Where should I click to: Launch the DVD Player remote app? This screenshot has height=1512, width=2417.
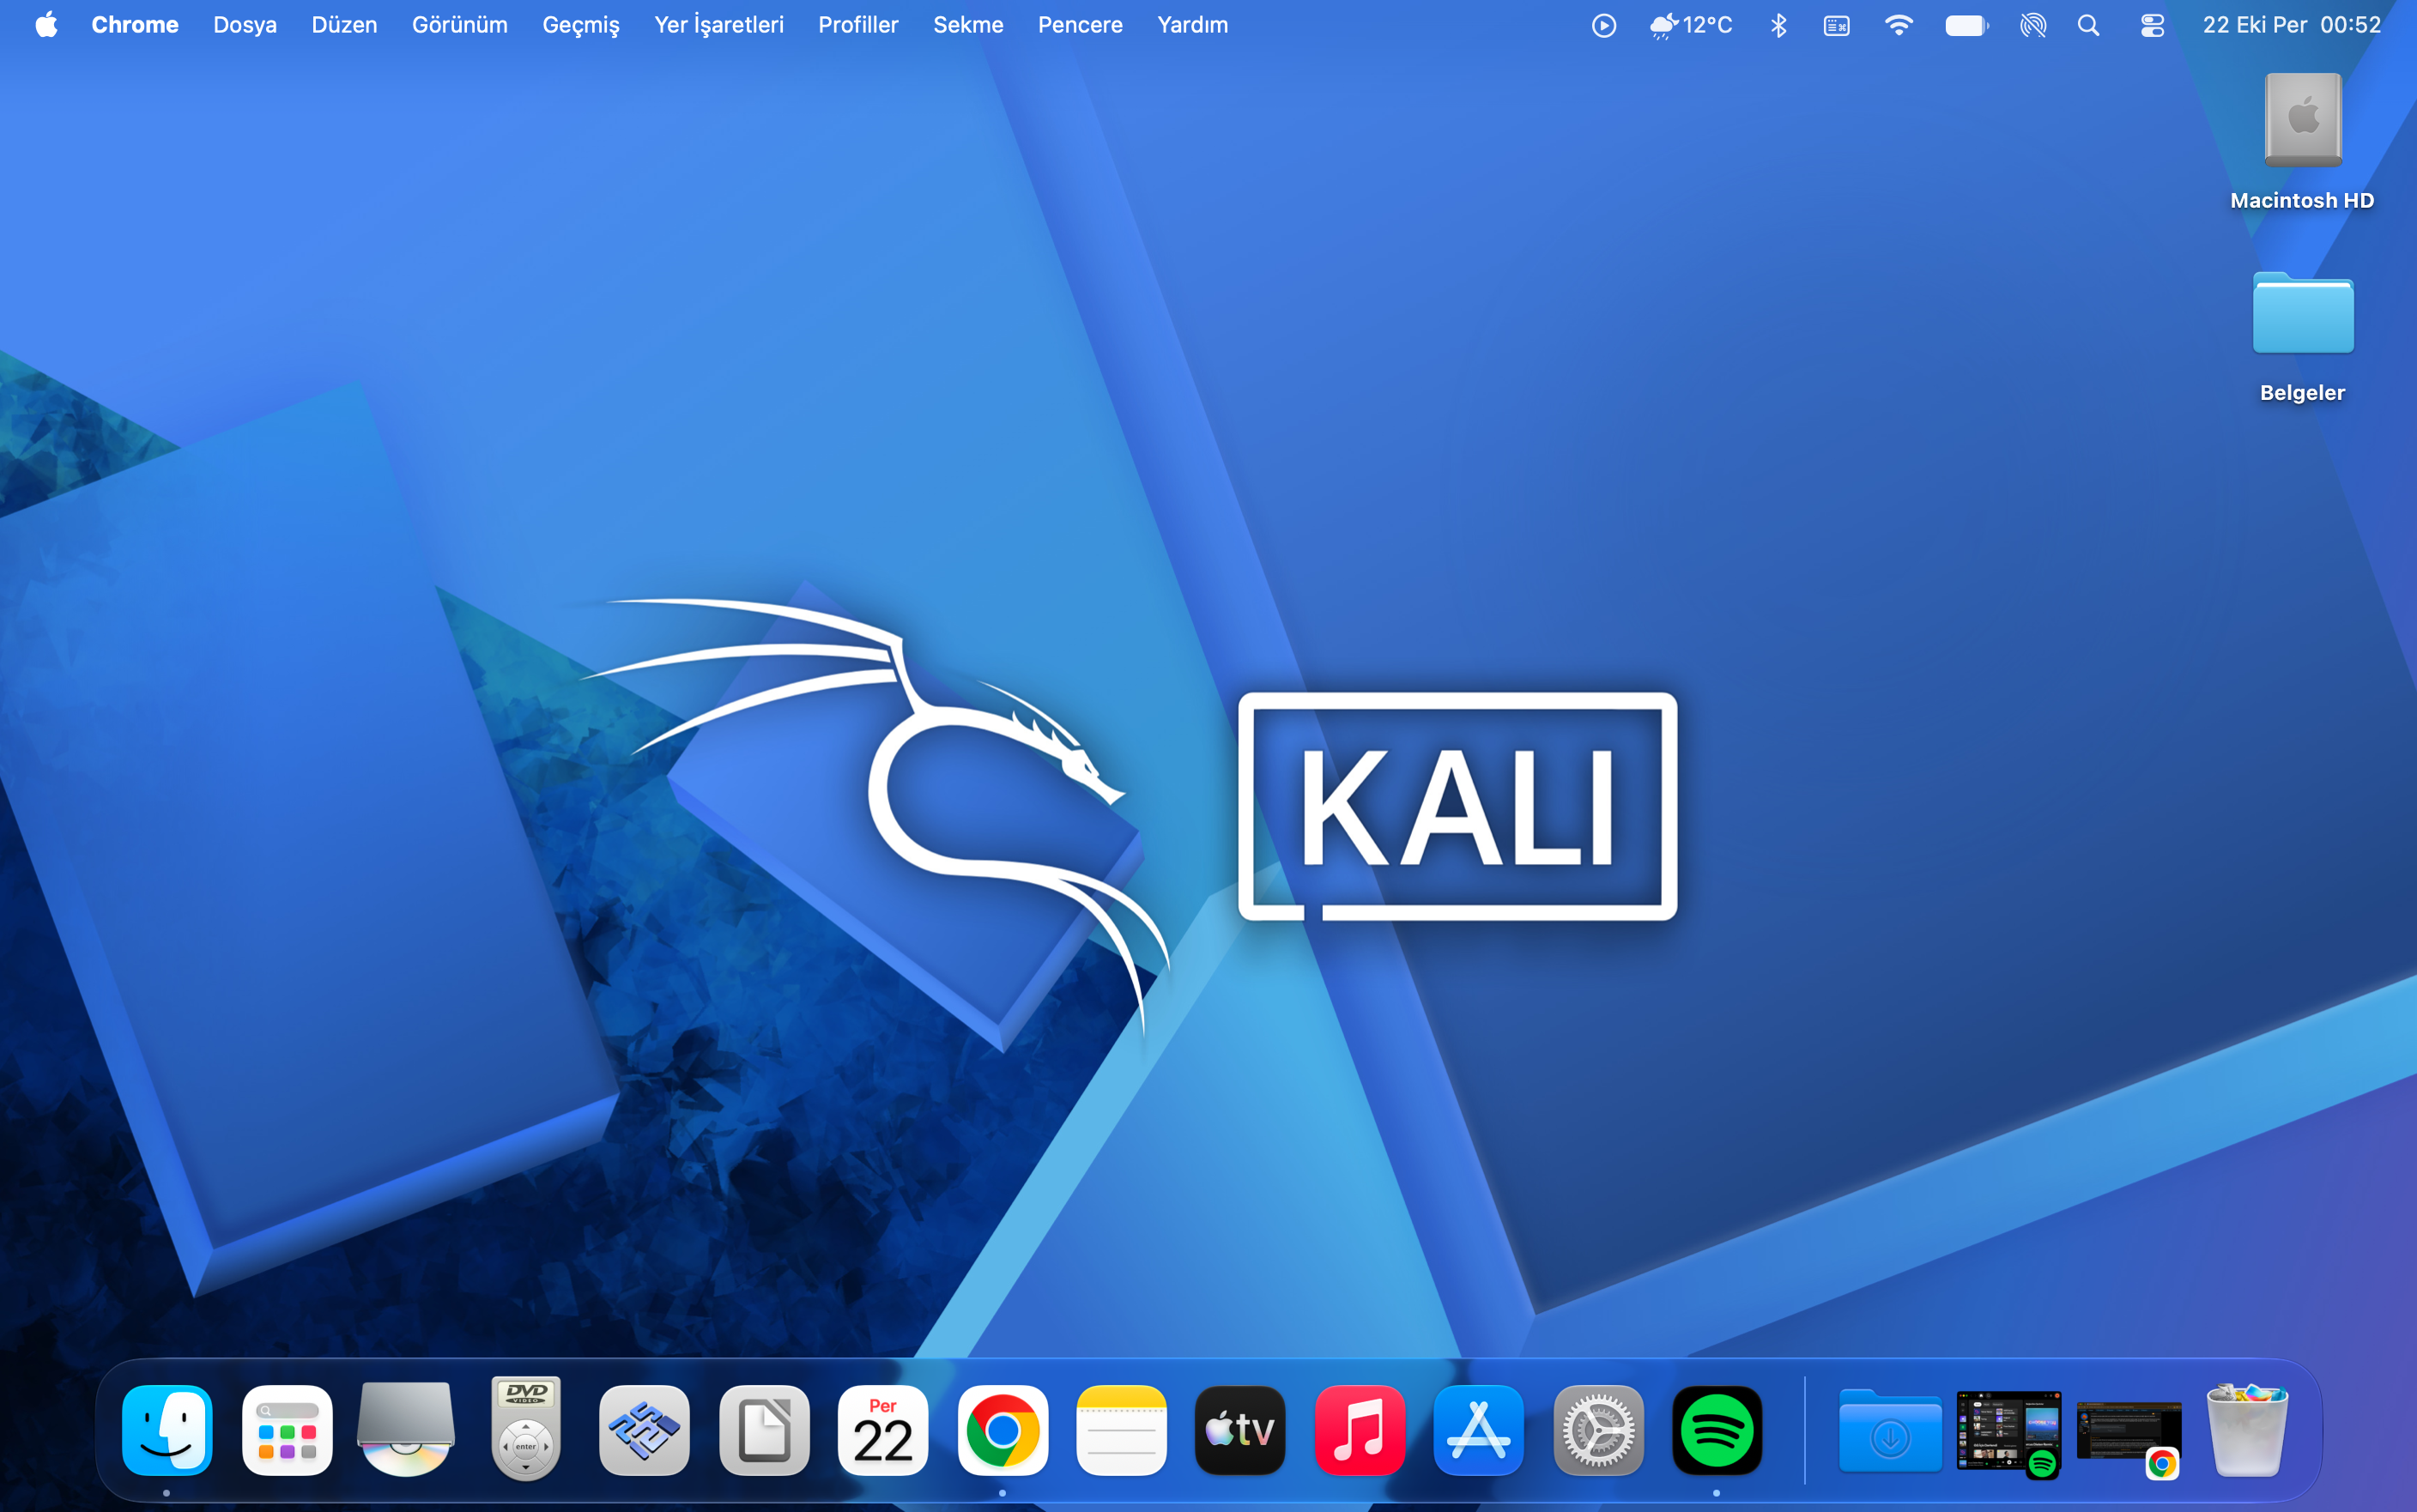(526, 1428)
